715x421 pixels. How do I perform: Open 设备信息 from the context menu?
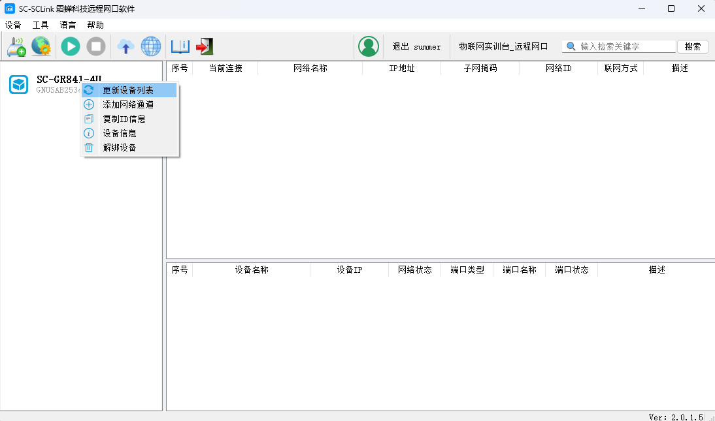[120, 133]
